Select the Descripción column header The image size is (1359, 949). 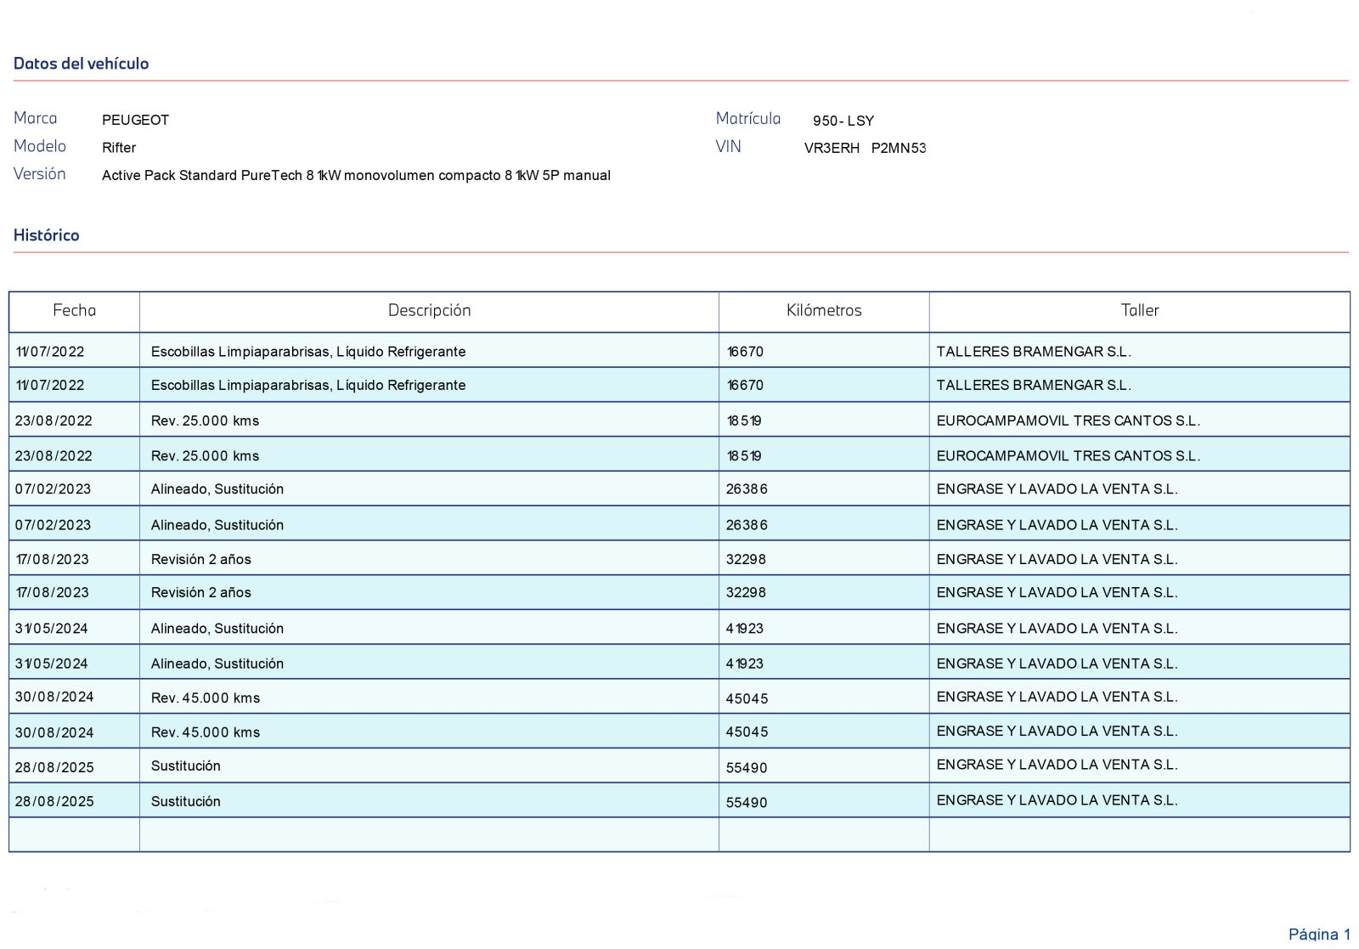tap(429, 311)
